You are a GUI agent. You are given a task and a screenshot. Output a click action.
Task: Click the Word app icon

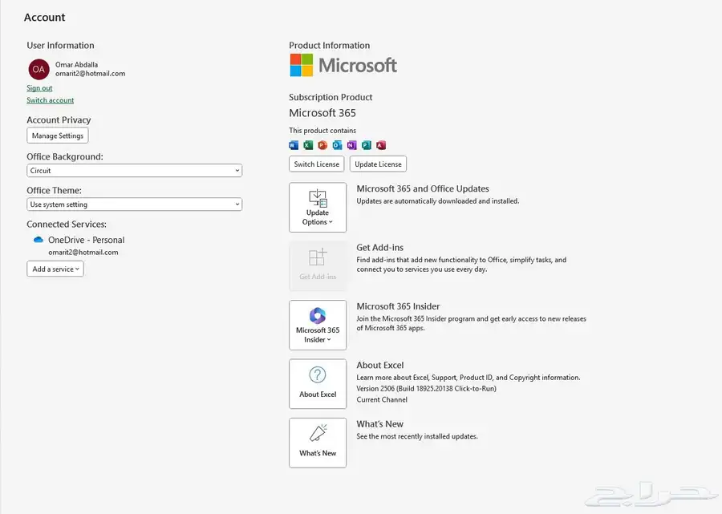(294, 145)
